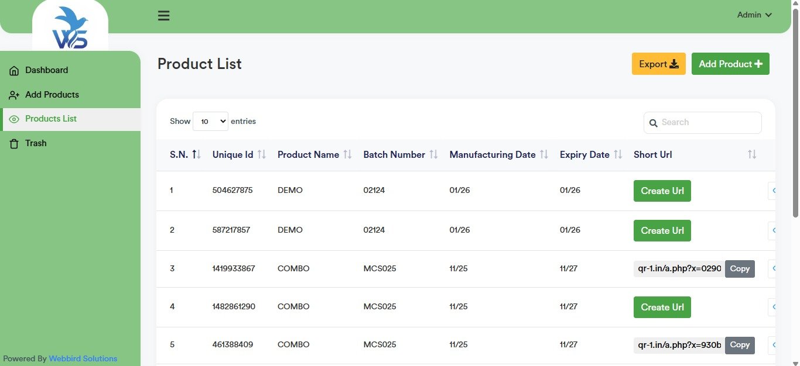This screenshot has height=366, width=800.
Task: Sort table by S.N. column
Action: [x=196, y=155]
